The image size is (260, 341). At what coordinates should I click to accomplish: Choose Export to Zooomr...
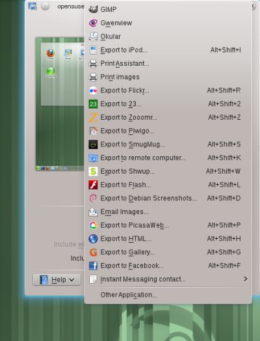point(168,117)
